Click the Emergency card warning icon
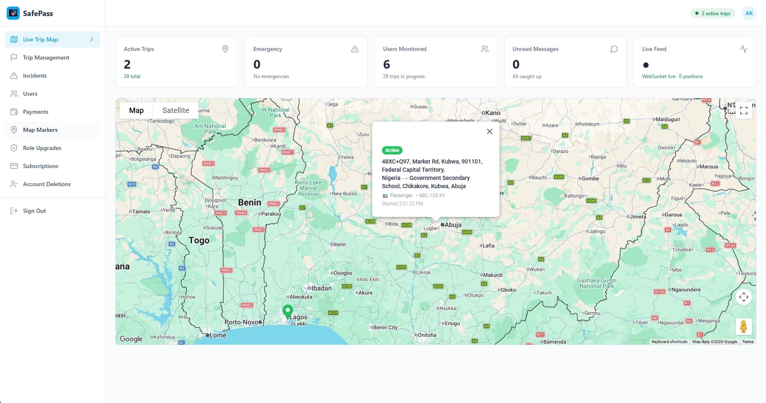766x403 pixels. pos(355,49)
